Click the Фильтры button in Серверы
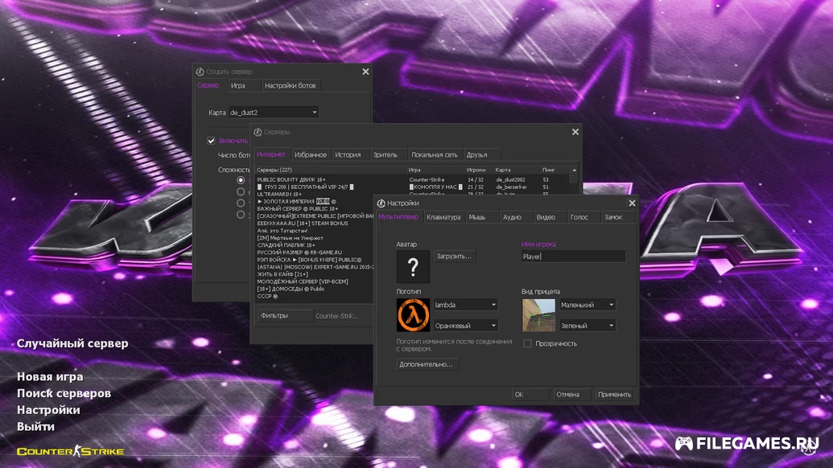Screen dimensions: 833x468 (x=285, y=316)
